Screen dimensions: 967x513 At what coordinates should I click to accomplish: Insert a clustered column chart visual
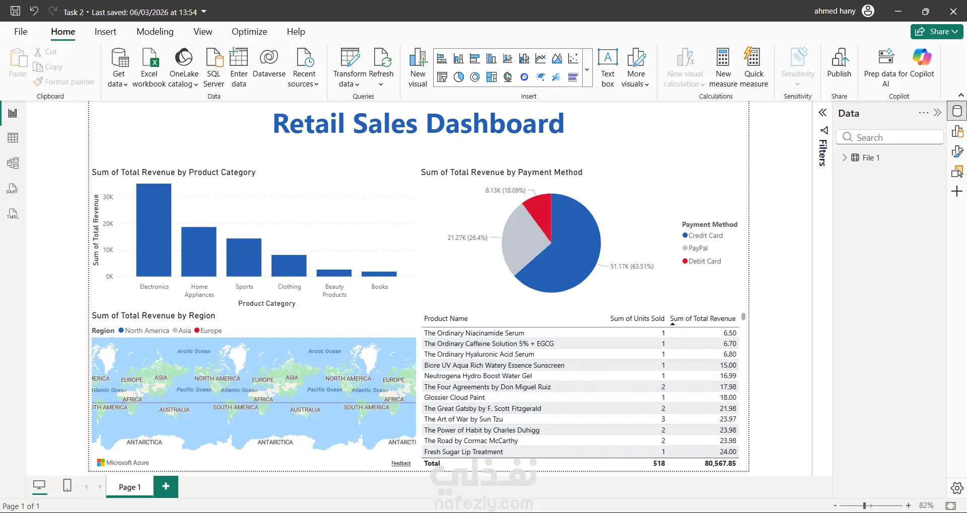[491, 59]
